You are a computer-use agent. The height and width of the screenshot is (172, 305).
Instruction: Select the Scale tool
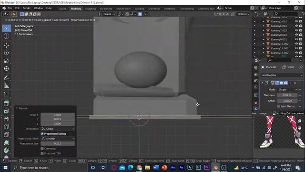point(6,61)
